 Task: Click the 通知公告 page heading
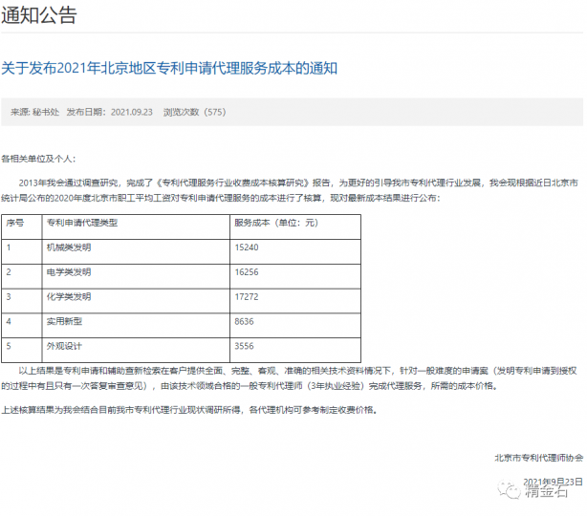[39, 15]
